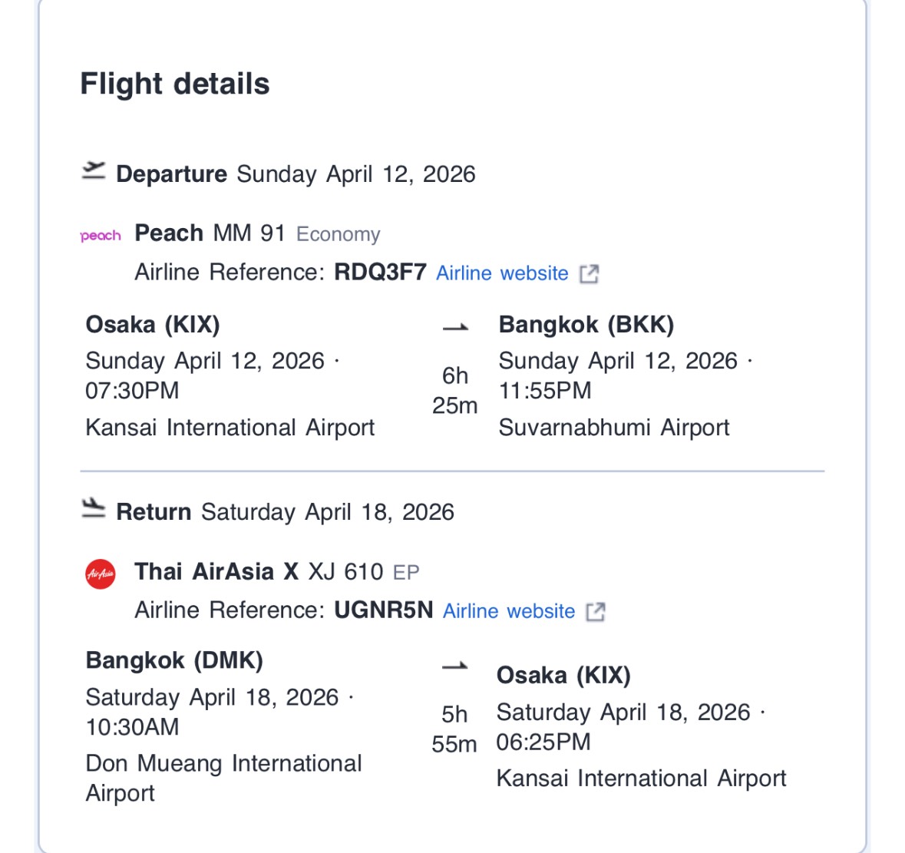Click the Thai AirAsia red logo
Screen dimensions: 905x853
tap(101, 574)
